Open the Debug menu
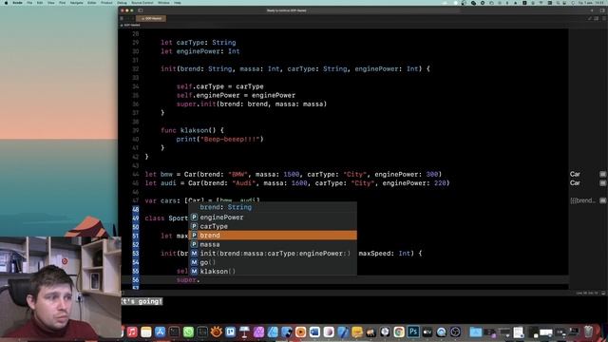 (x=123, y=3)
